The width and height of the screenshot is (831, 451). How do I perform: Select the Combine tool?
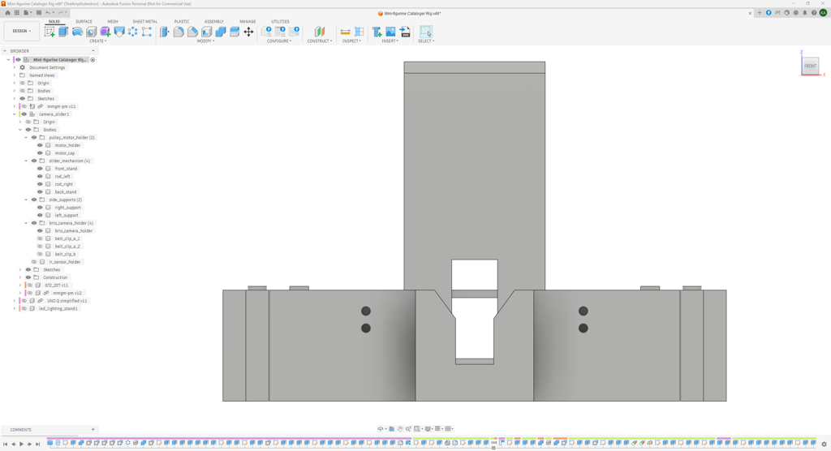coord(221,32)
